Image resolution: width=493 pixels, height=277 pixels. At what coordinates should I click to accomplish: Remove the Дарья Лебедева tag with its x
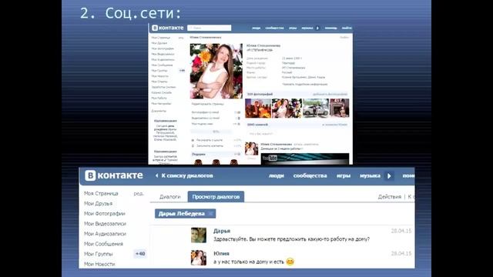[x=210, y=214]
